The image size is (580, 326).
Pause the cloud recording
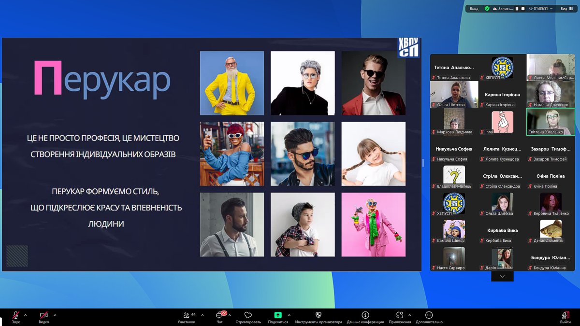[x=517, y=9]
